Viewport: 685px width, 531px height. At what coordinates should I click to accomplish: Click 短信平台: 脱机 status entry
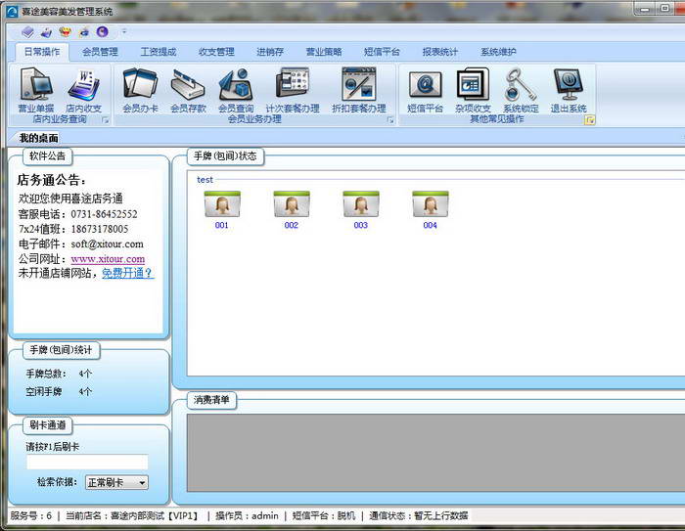click(x=324, y=515)
